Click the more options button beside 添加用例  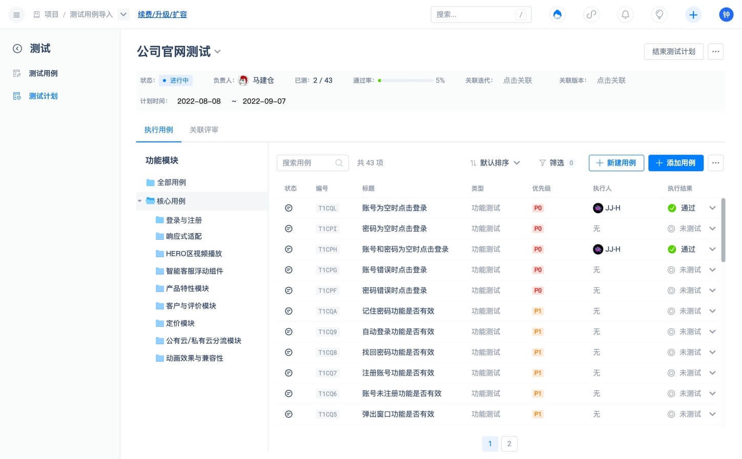(x=715, y=163)
